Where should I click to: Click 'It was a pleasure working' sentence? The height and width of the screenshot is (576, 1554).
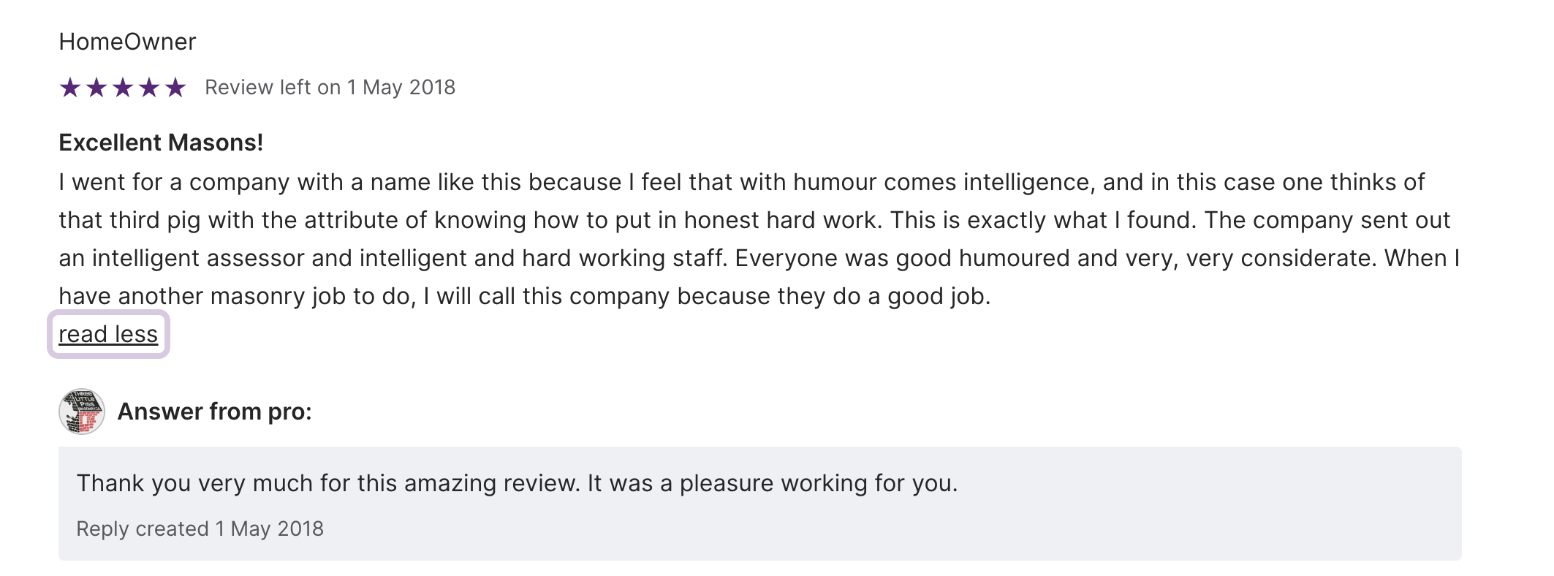click(772, 483)
